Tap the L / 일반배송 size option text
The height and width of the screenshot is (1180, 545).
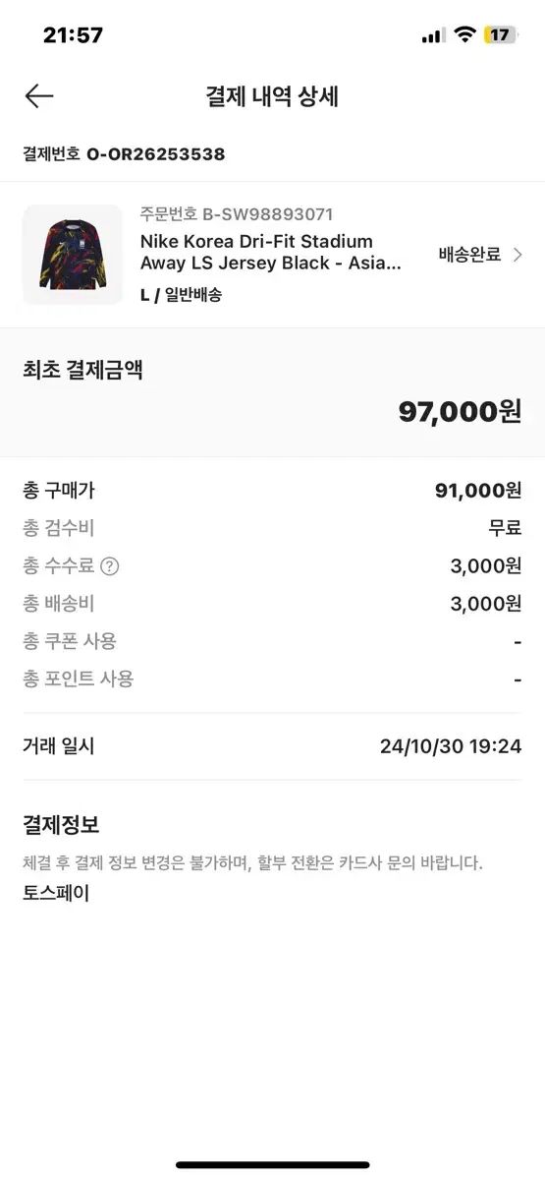click(181, 294)
